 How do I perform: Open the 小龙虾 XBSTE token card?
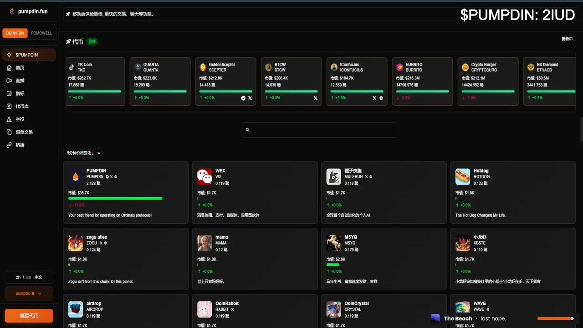coord(513,259)
